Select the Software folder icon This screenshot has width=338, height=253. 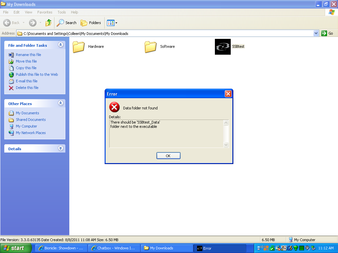pyautogui.click(x=150, y=47)
